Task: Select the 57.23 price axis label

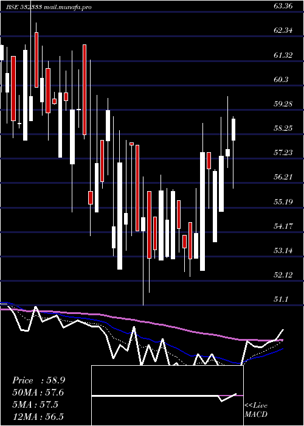Action: (x=283, y=152)
